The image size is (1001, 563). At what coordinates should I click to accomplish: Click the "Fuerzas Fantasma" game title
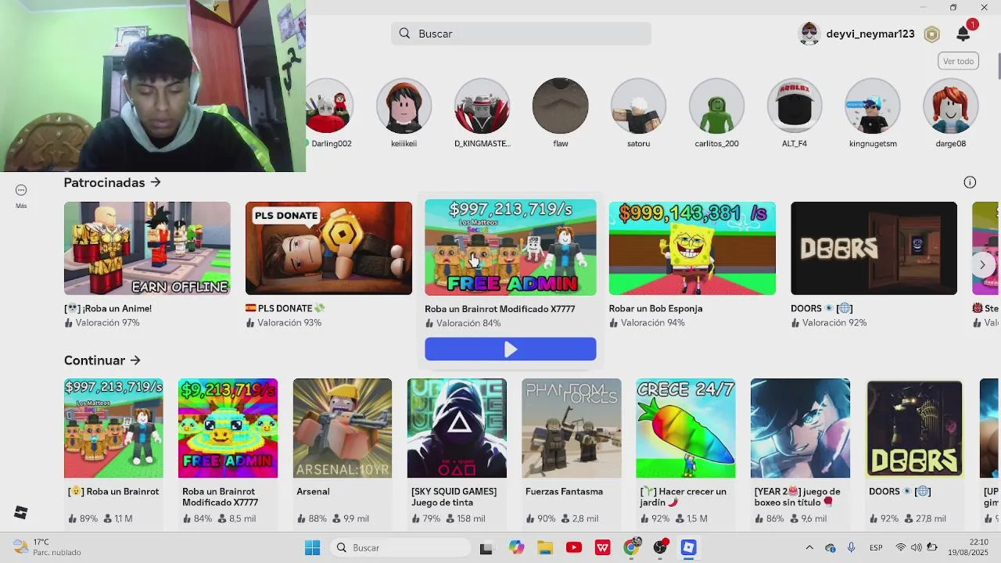point(564,492)
